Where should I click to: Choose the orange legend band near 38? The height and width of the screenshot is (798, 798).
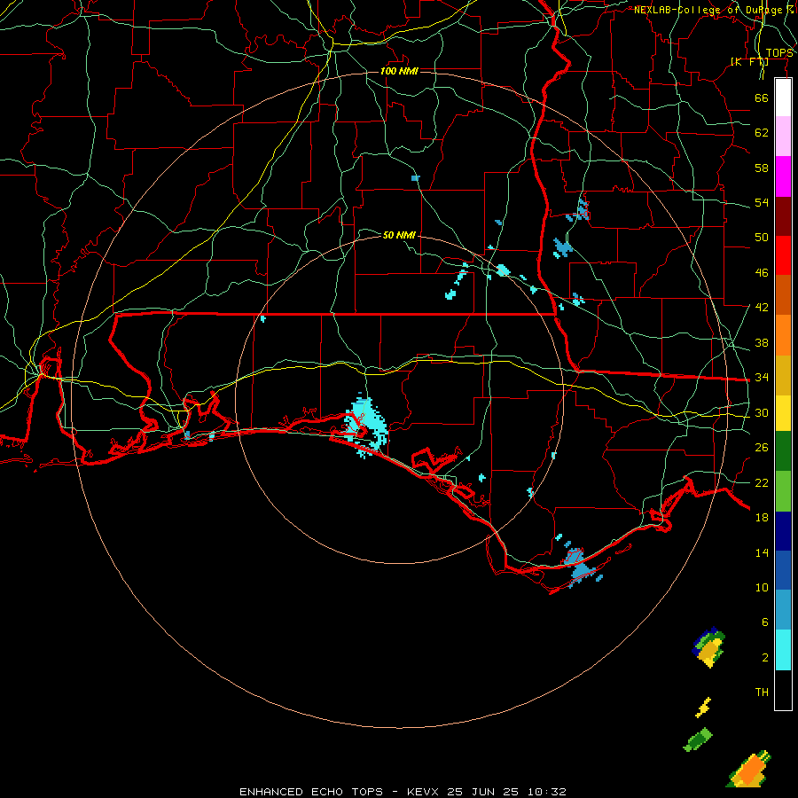pos(783,335)
